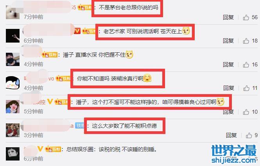Click 铁粉 badge on first comment

[85, 7]
